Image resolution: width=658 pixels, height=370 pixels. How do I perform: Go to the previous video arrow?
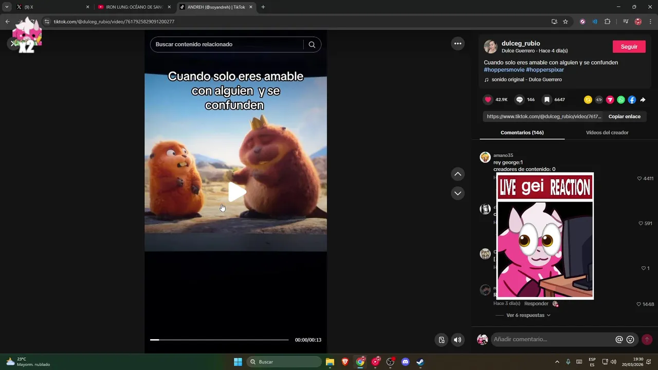point(458,174)
